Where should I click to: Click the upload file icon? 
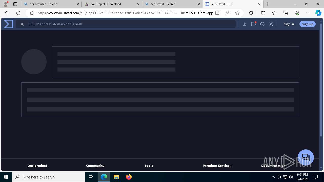[x=245, y=24]
